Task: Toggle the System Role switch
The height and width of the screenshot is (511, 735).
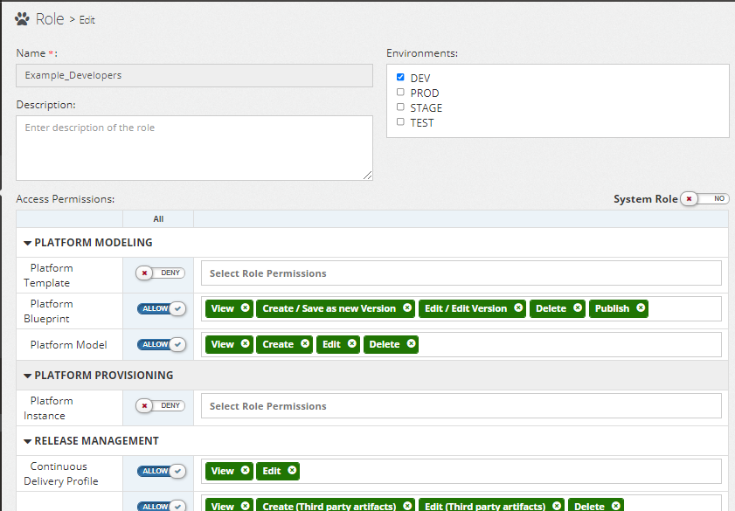Action: (x=704, y=199)
